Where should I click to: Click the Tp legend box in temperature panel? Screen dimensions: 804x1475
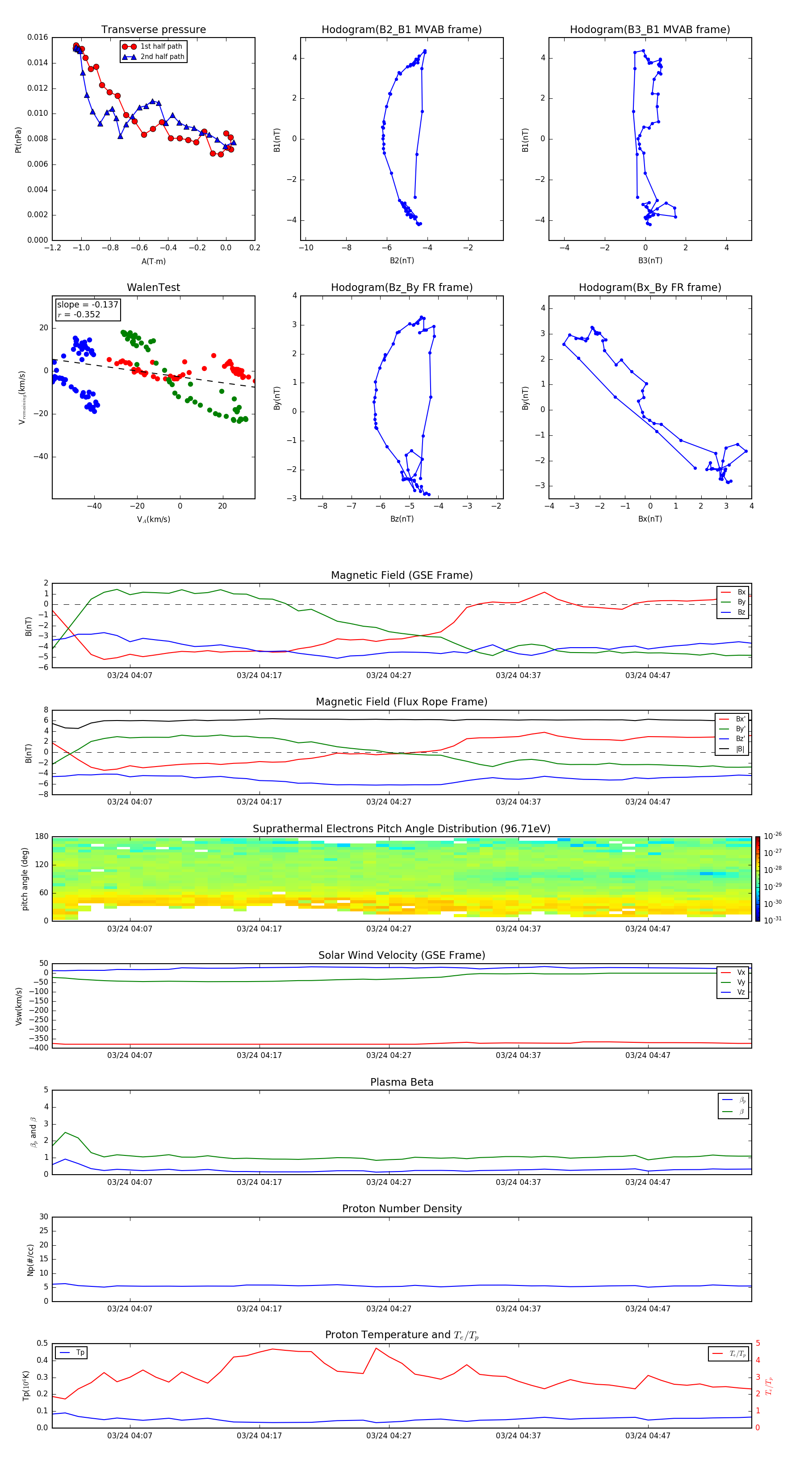tap(71, 1353)
